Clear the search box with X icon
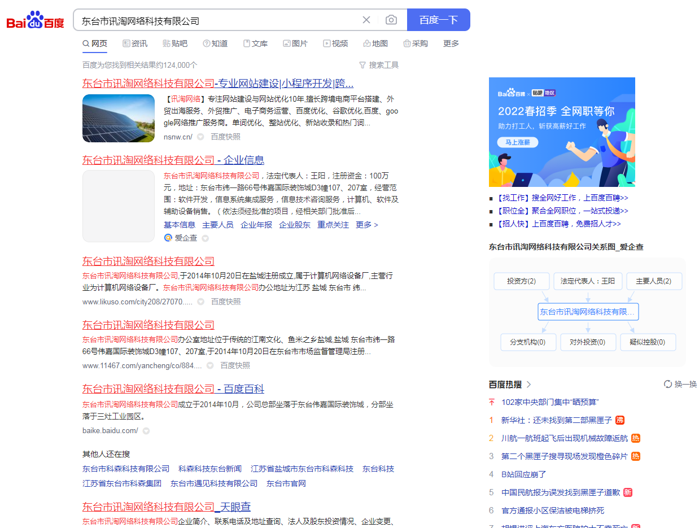The width and height of the screenshot is (699, 528). [366, 20]
